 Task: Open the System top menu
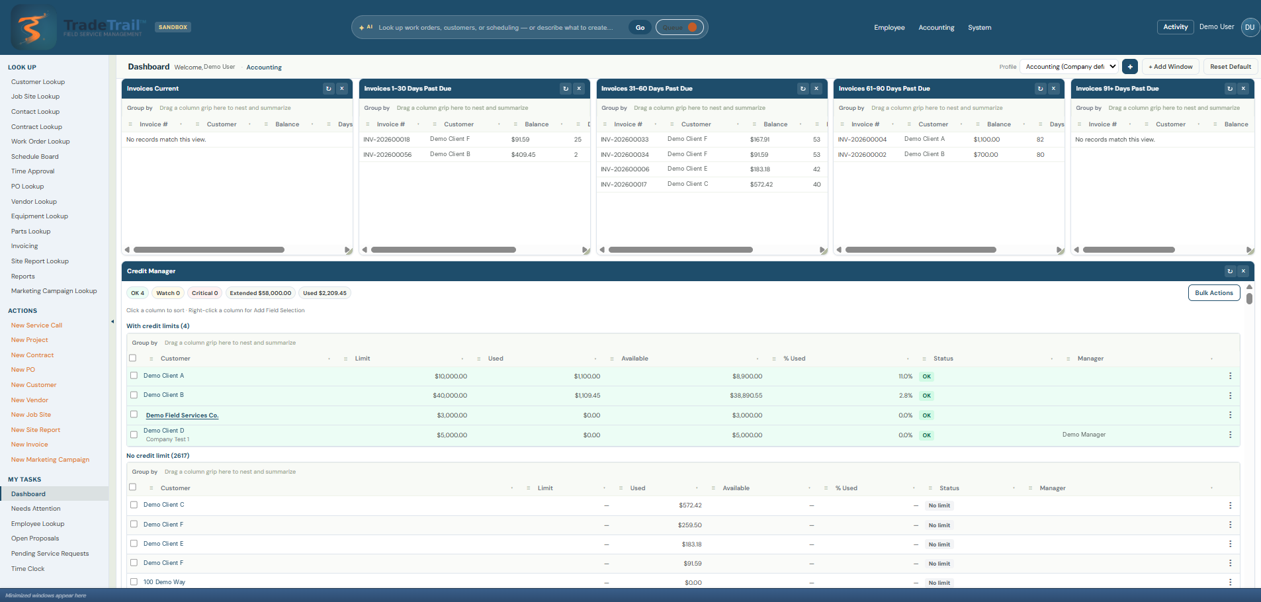click(x=979, y=28)
